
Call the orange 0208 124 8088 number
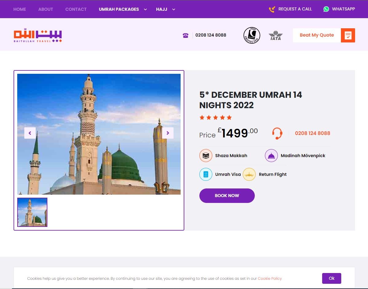coord(312,133)
